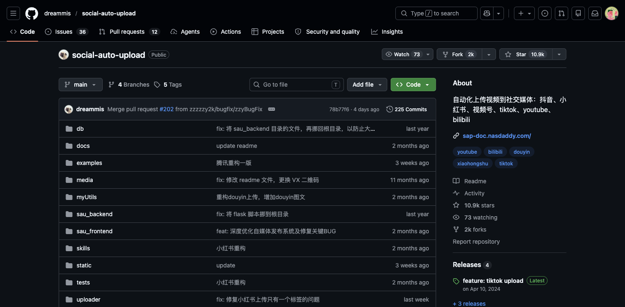Viewport: 625px width, 307px height.
Task: Open the + 3 releases link
Action: (x=469, y=304)
